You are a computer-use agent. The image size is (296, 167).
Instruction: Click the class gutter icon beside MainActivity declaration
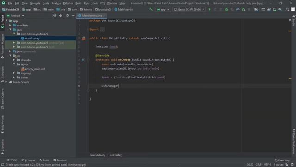[83, 38]
